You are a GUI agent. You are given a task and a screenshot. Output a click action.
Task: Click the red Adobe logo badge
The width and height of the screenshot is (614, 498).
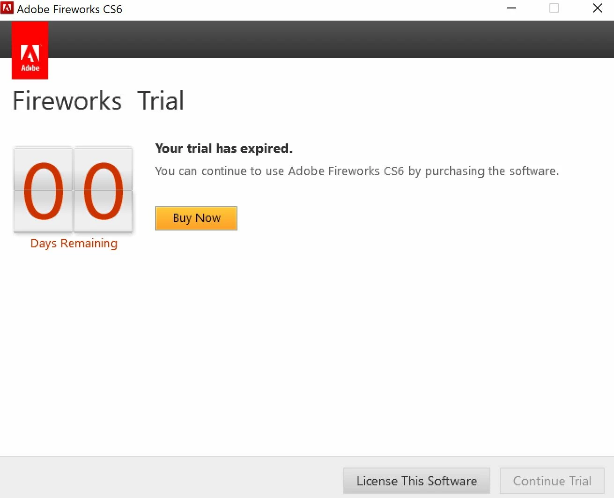point(30,50)
